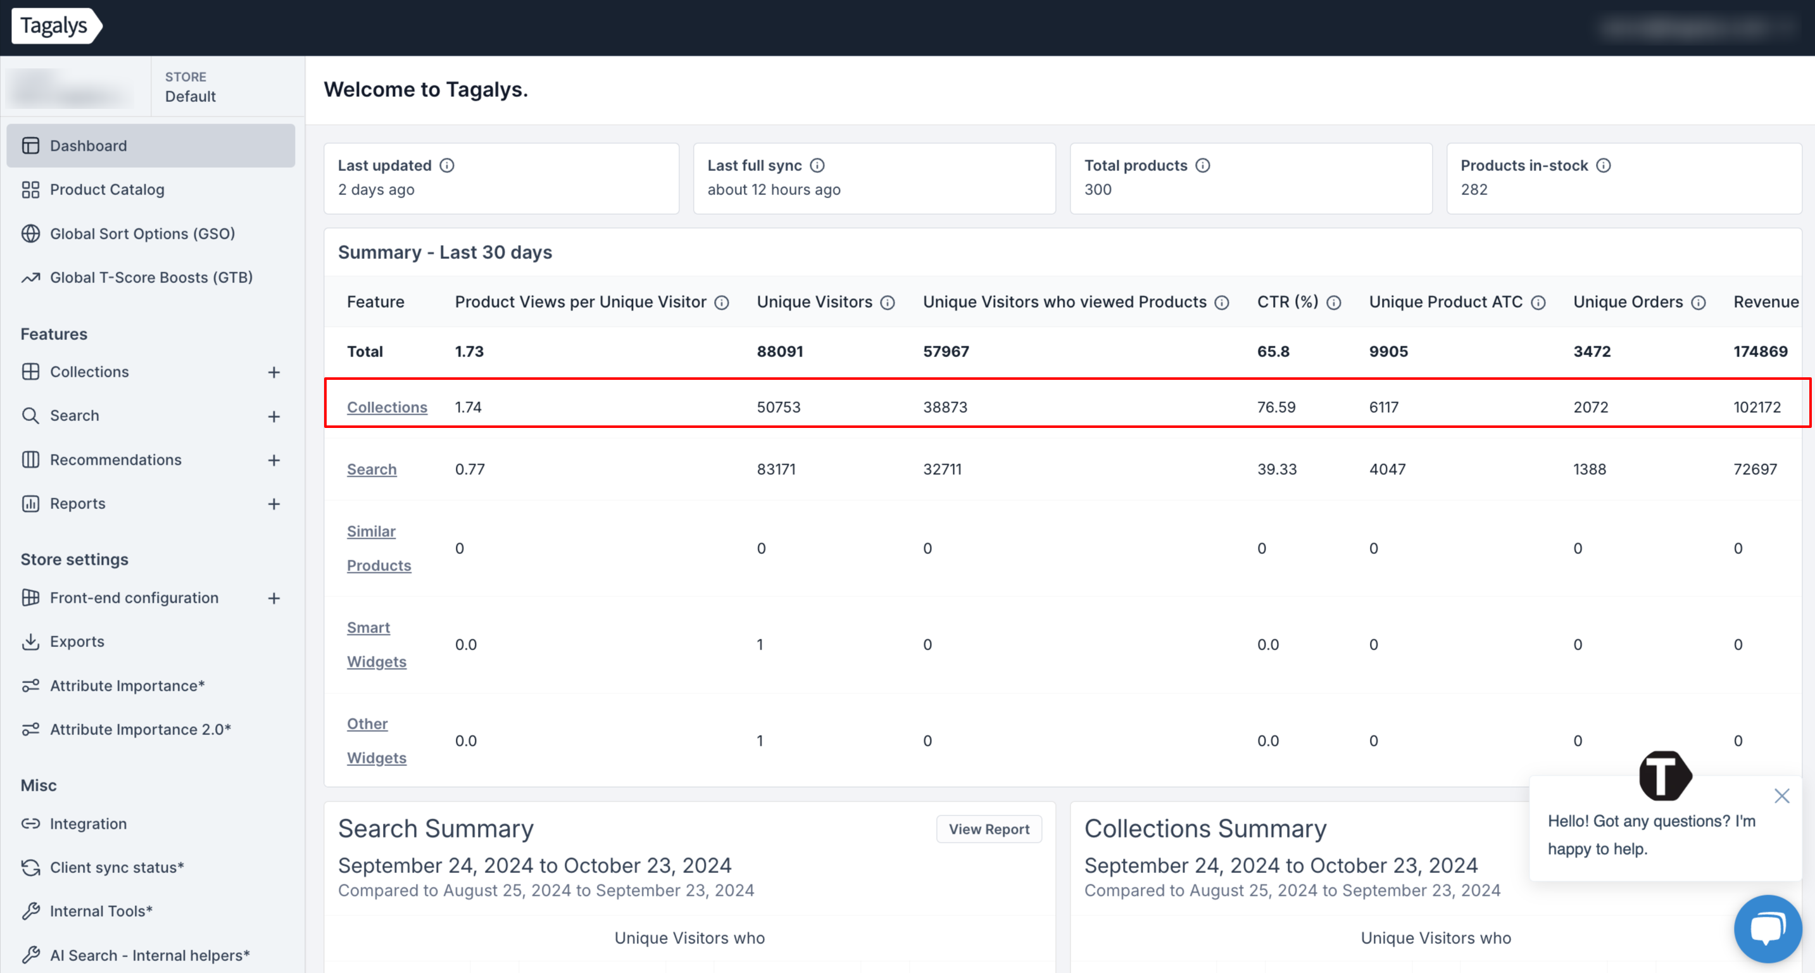Go to Global Sort Options (GSO)

pyautogui.click(x=142, y=233)
